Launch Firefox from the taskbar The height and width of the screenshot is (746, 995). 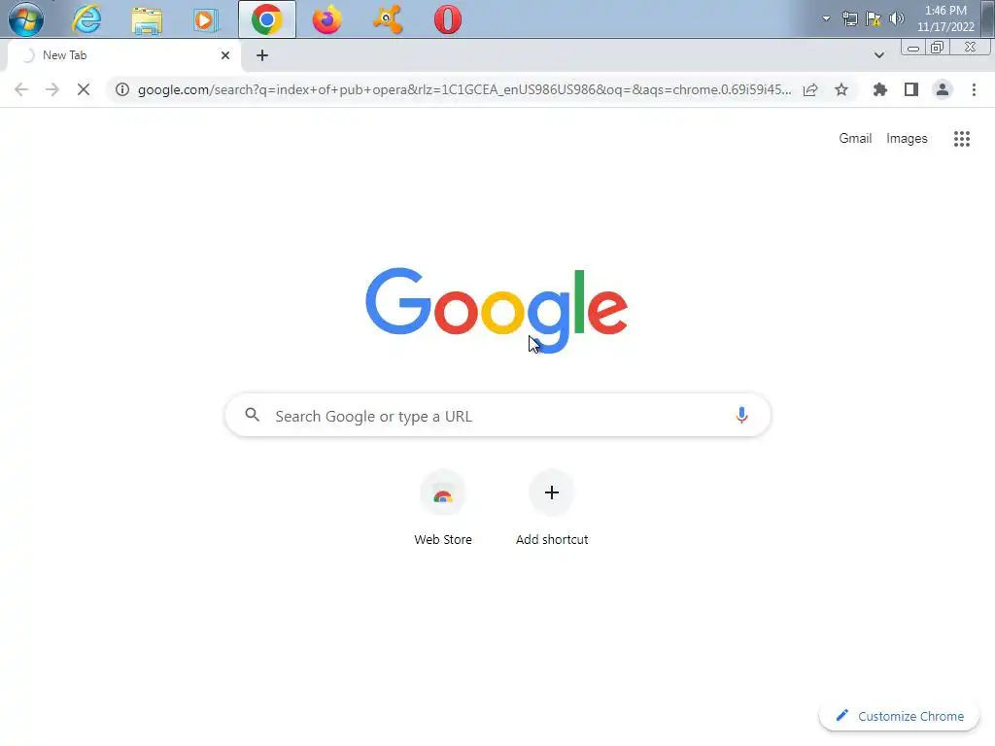pos(327,19)
